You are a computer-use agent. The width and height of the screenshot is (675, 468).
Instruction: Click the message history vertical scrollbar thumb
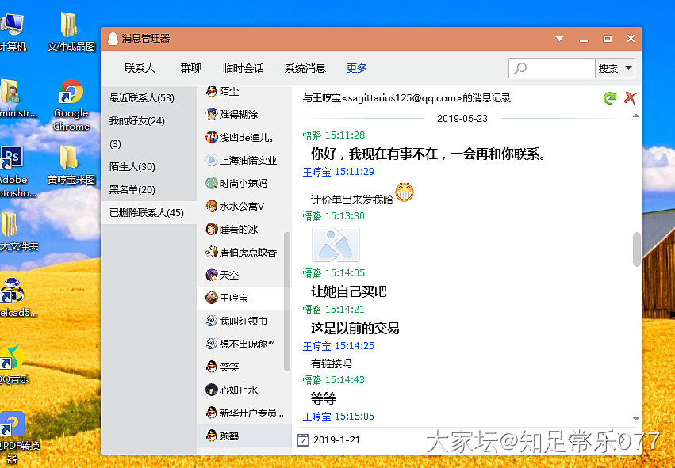coord(635,249)
